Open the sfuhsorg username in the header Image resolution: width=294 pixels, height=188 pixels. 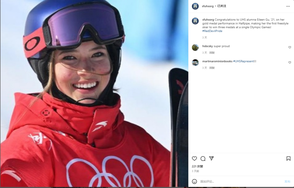(208, 6)
